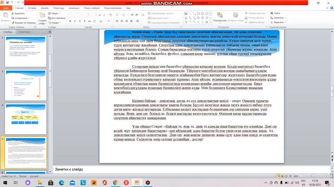Click zoom in plus button
This screenshot has width=334, height=187.
click(326, 176)
